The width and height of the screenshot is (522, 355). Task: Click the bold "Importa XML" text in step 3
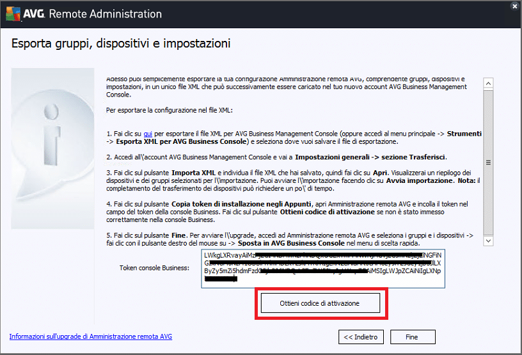click(193, 173)
